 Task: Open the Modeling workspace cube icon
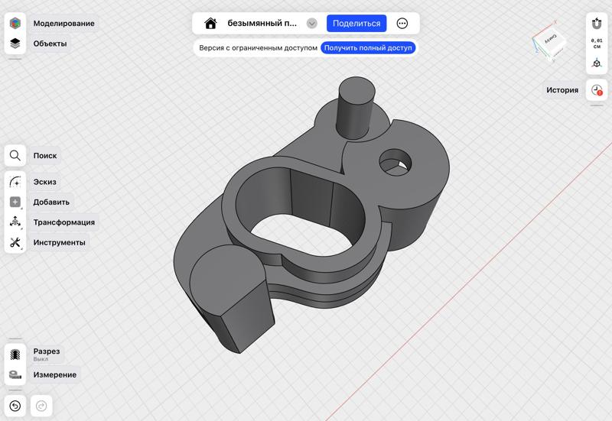[x=15, y=24]
